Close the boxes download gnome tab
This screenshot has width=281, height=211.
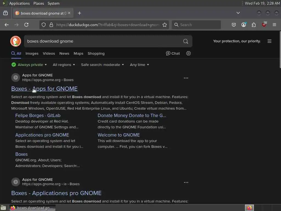click(69, 13)
